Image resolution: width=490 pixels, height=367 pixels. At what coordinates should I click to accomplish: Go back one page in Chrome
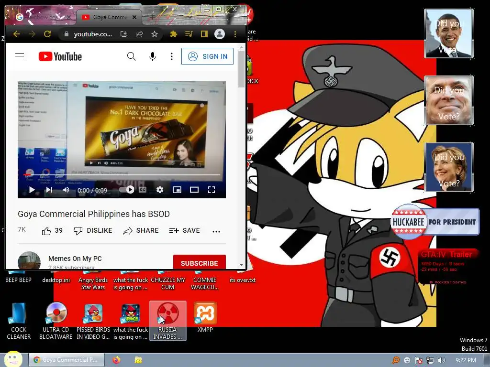17,34
